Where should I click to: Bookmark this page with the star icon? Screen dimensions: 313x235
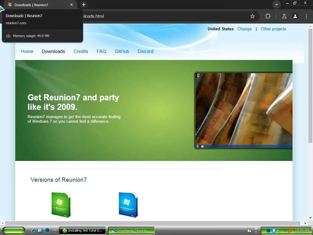(x=252, y=16)
